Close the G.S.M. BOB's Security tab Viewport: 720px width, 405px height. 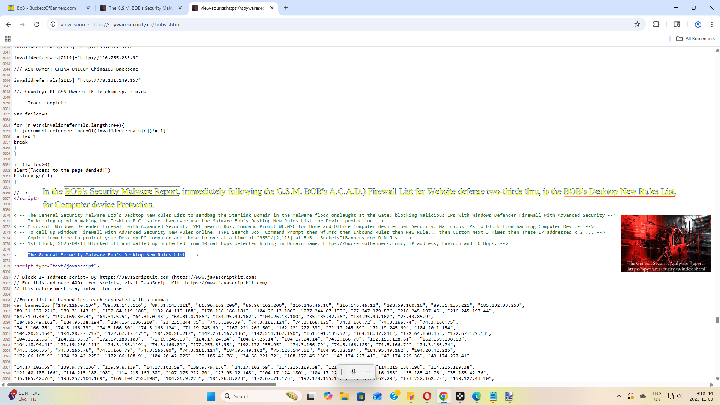(180, 8)
